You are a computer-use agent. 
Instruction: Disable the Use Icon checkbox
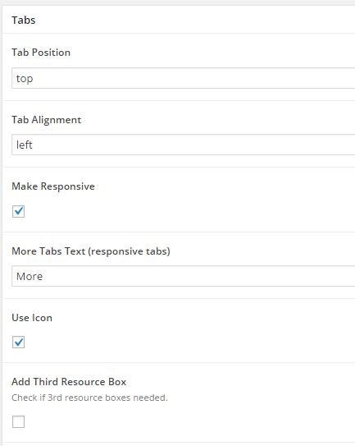[x=19, y=343]
